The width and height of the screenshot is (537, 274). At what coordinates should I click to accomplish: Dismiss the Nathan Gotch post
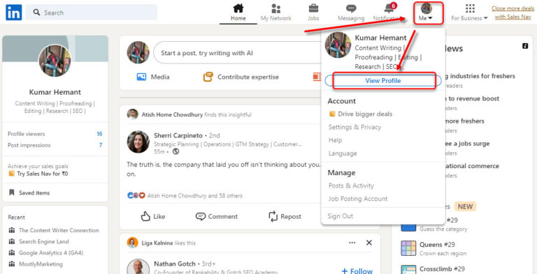point(369,243)
